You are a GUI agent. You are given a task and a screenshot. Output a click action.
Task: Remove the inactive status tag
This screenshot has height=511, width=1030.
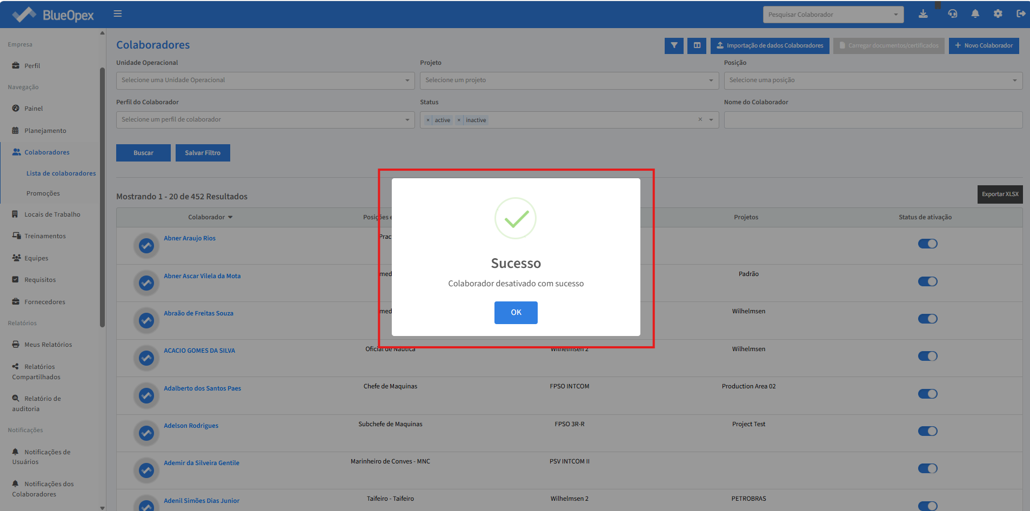[459, 120]
